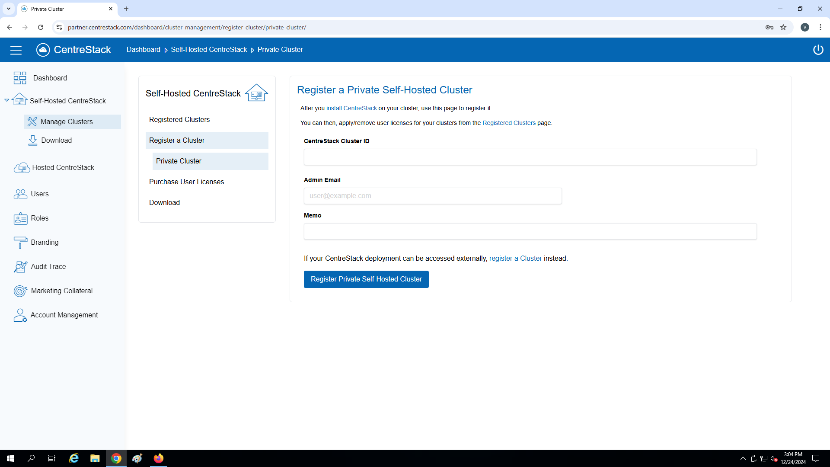Click the Marketing Collateral target icon
Viewport: 830px width, 467px height.
coord(20,291)
